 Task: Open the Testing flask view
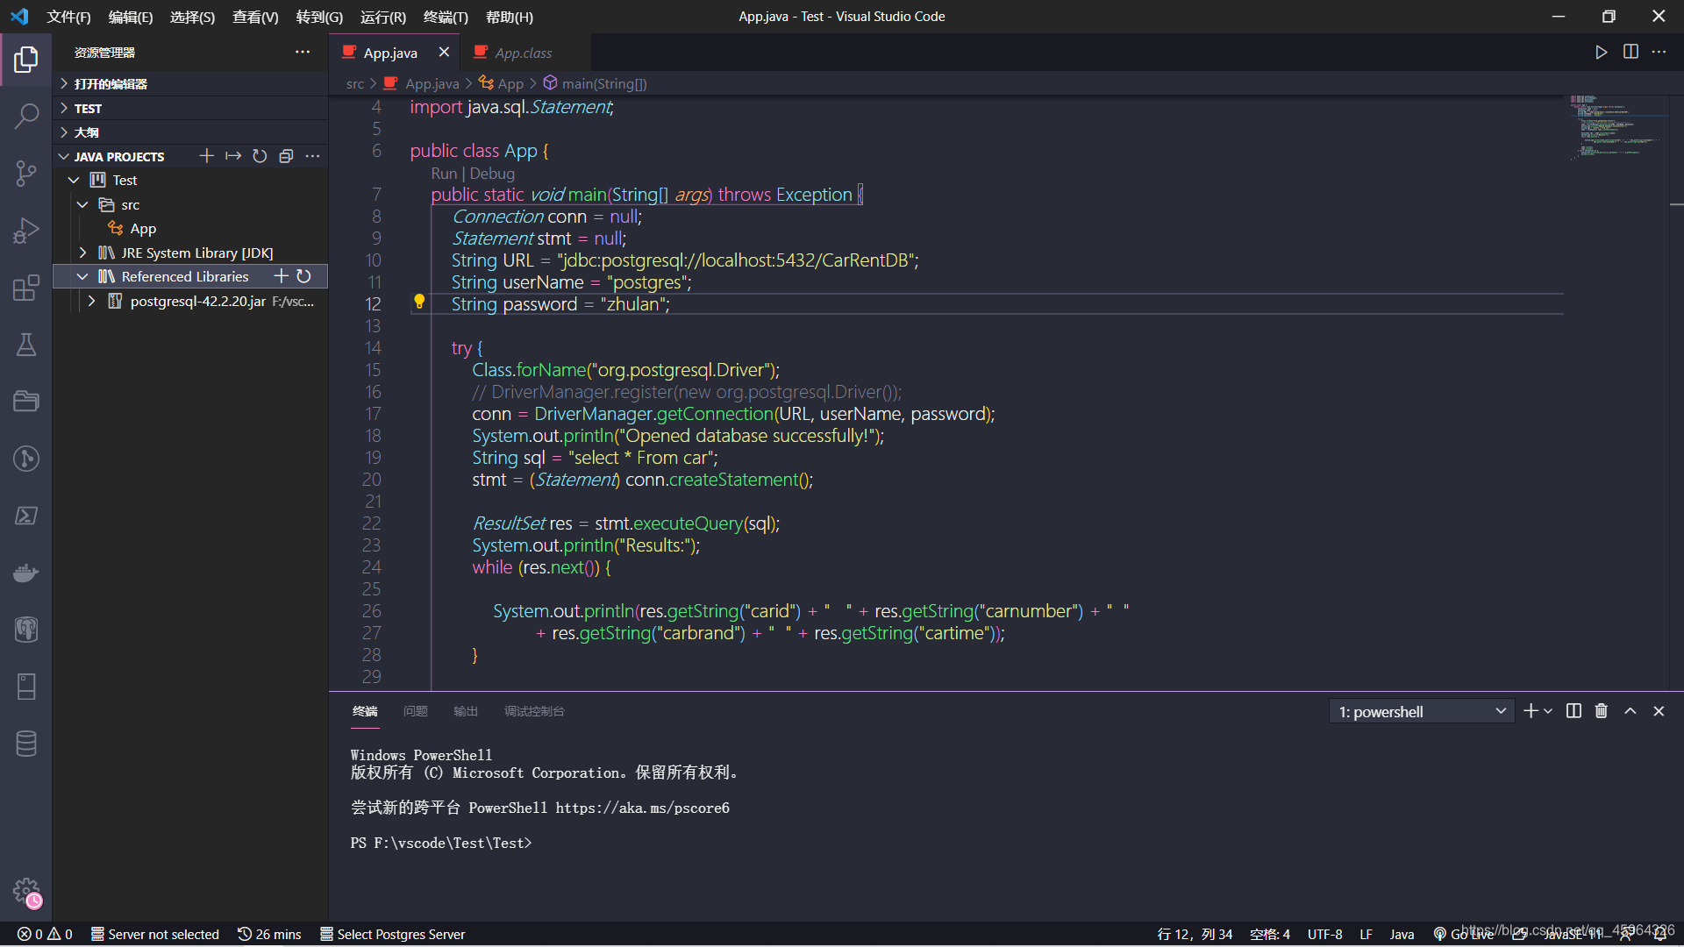point(26,345)
